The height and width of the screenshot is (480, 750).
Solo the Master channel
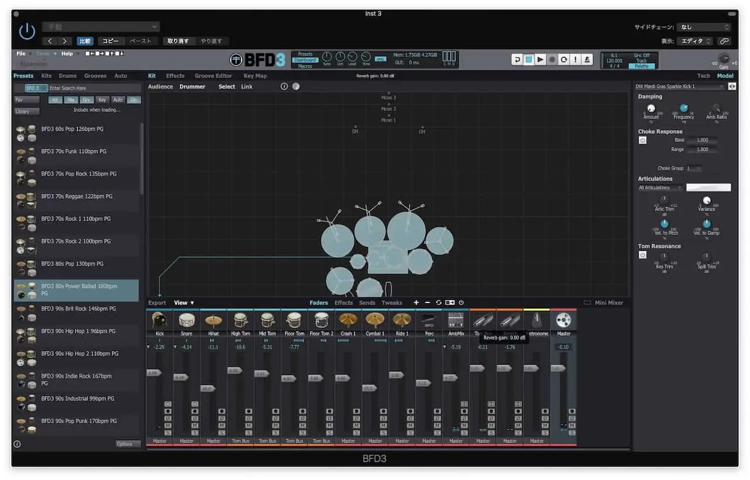pyautogui.click(x=572, y=433)
